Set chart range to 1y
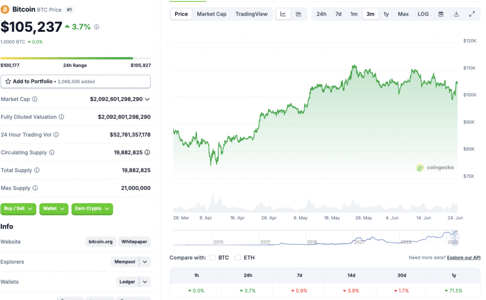486x300 pixels. tap(386, 14)
